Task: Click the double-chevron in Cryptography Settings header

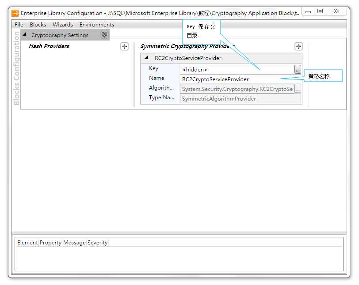Action: [x=104, y=35]
